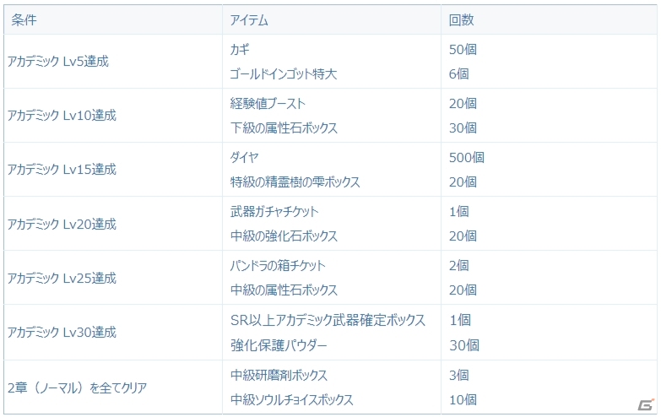Screen dimensions: 661x417
Task: Click the ダイヤ item entry
Action: click(244, 157)
